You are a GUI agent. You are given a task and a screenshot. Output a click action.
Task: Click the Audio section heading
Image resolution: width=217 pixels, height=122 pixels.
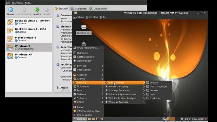tap(64, 88)
